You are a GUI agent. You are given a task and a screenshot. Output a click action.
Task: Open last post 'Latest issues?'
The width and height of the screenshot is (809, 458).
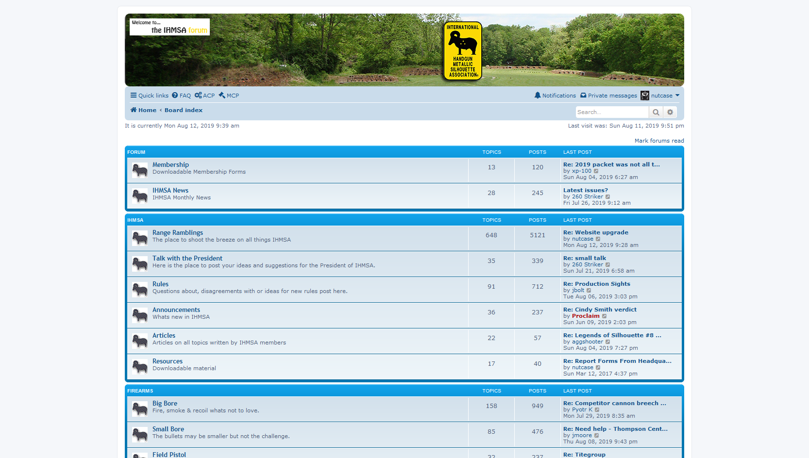point(586,190)
